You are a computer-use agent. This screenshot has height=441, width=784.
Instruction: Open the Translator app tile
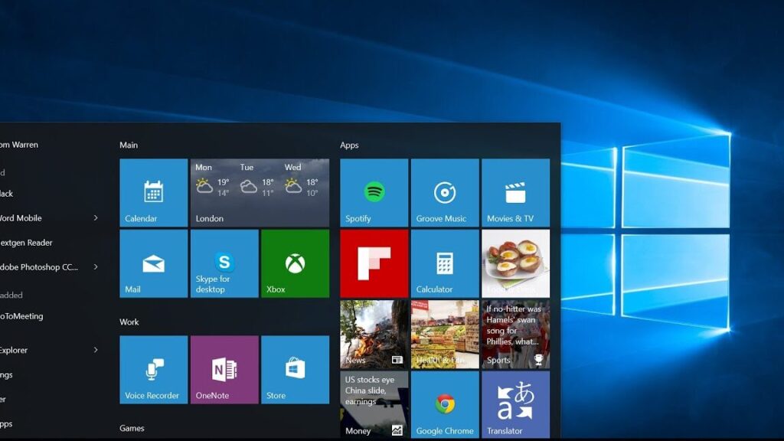point(515,404)
